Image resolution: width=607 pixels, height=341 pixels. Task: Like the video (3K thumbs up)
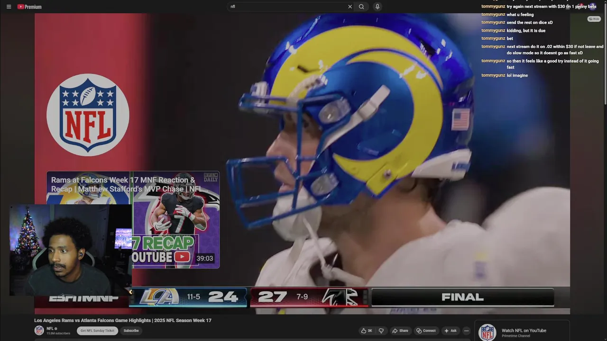tap(367, 331)
